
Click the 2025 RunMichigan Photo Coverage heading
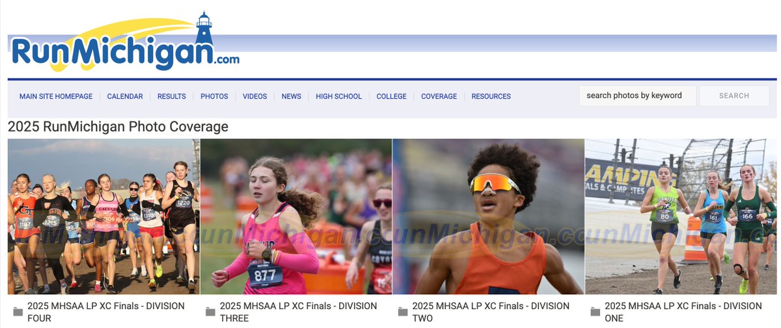(x=118, y=127)
